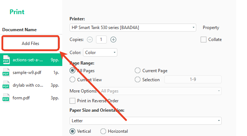The height and width of the screenshot is (136, 247).
Task: Open the Printer dropdown list
Action: tap(133, 28)
